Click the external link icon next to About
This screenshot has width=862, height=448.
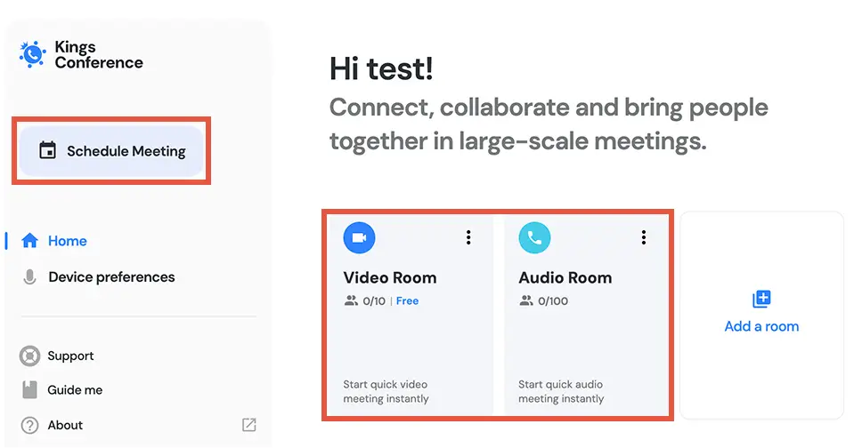click(x=249, y=425)
